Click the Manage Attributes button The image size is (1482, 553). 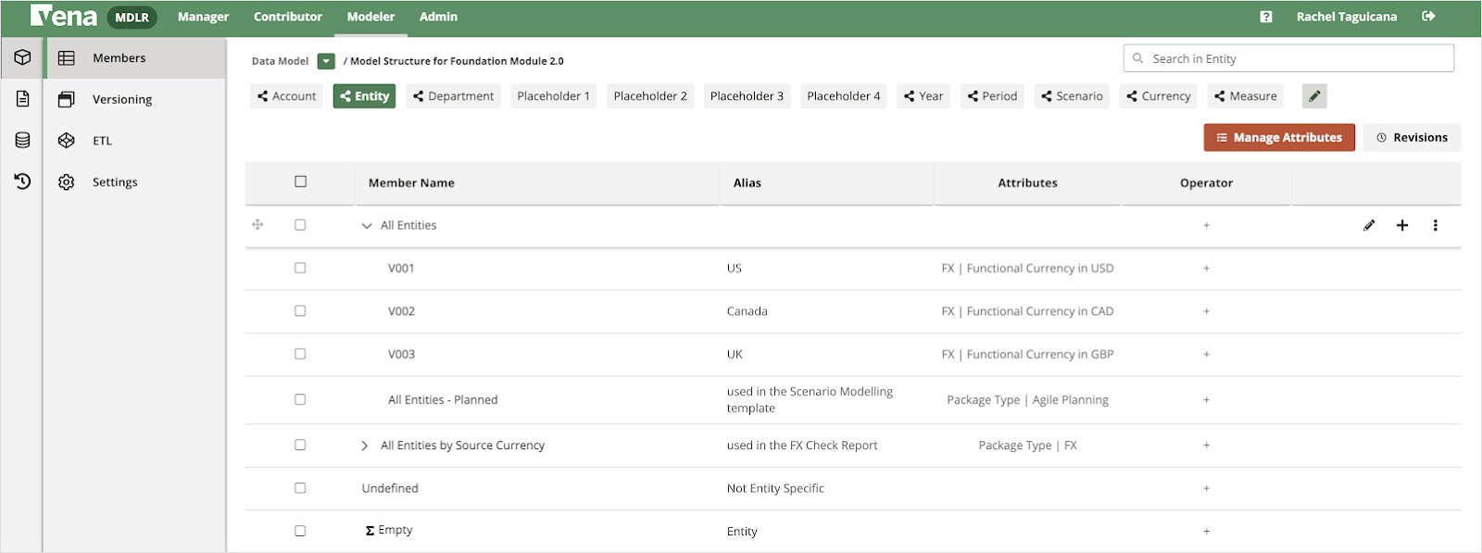click(x=1278, y=137)
